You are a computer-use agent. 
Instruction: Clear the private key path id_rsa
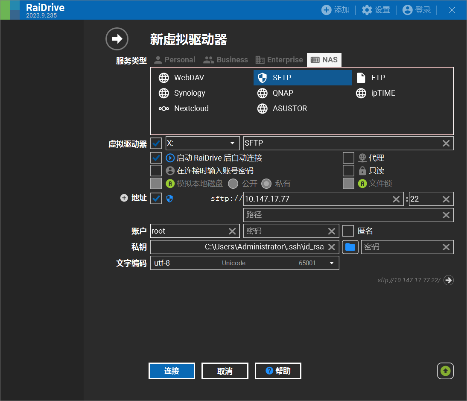(332, 247)
